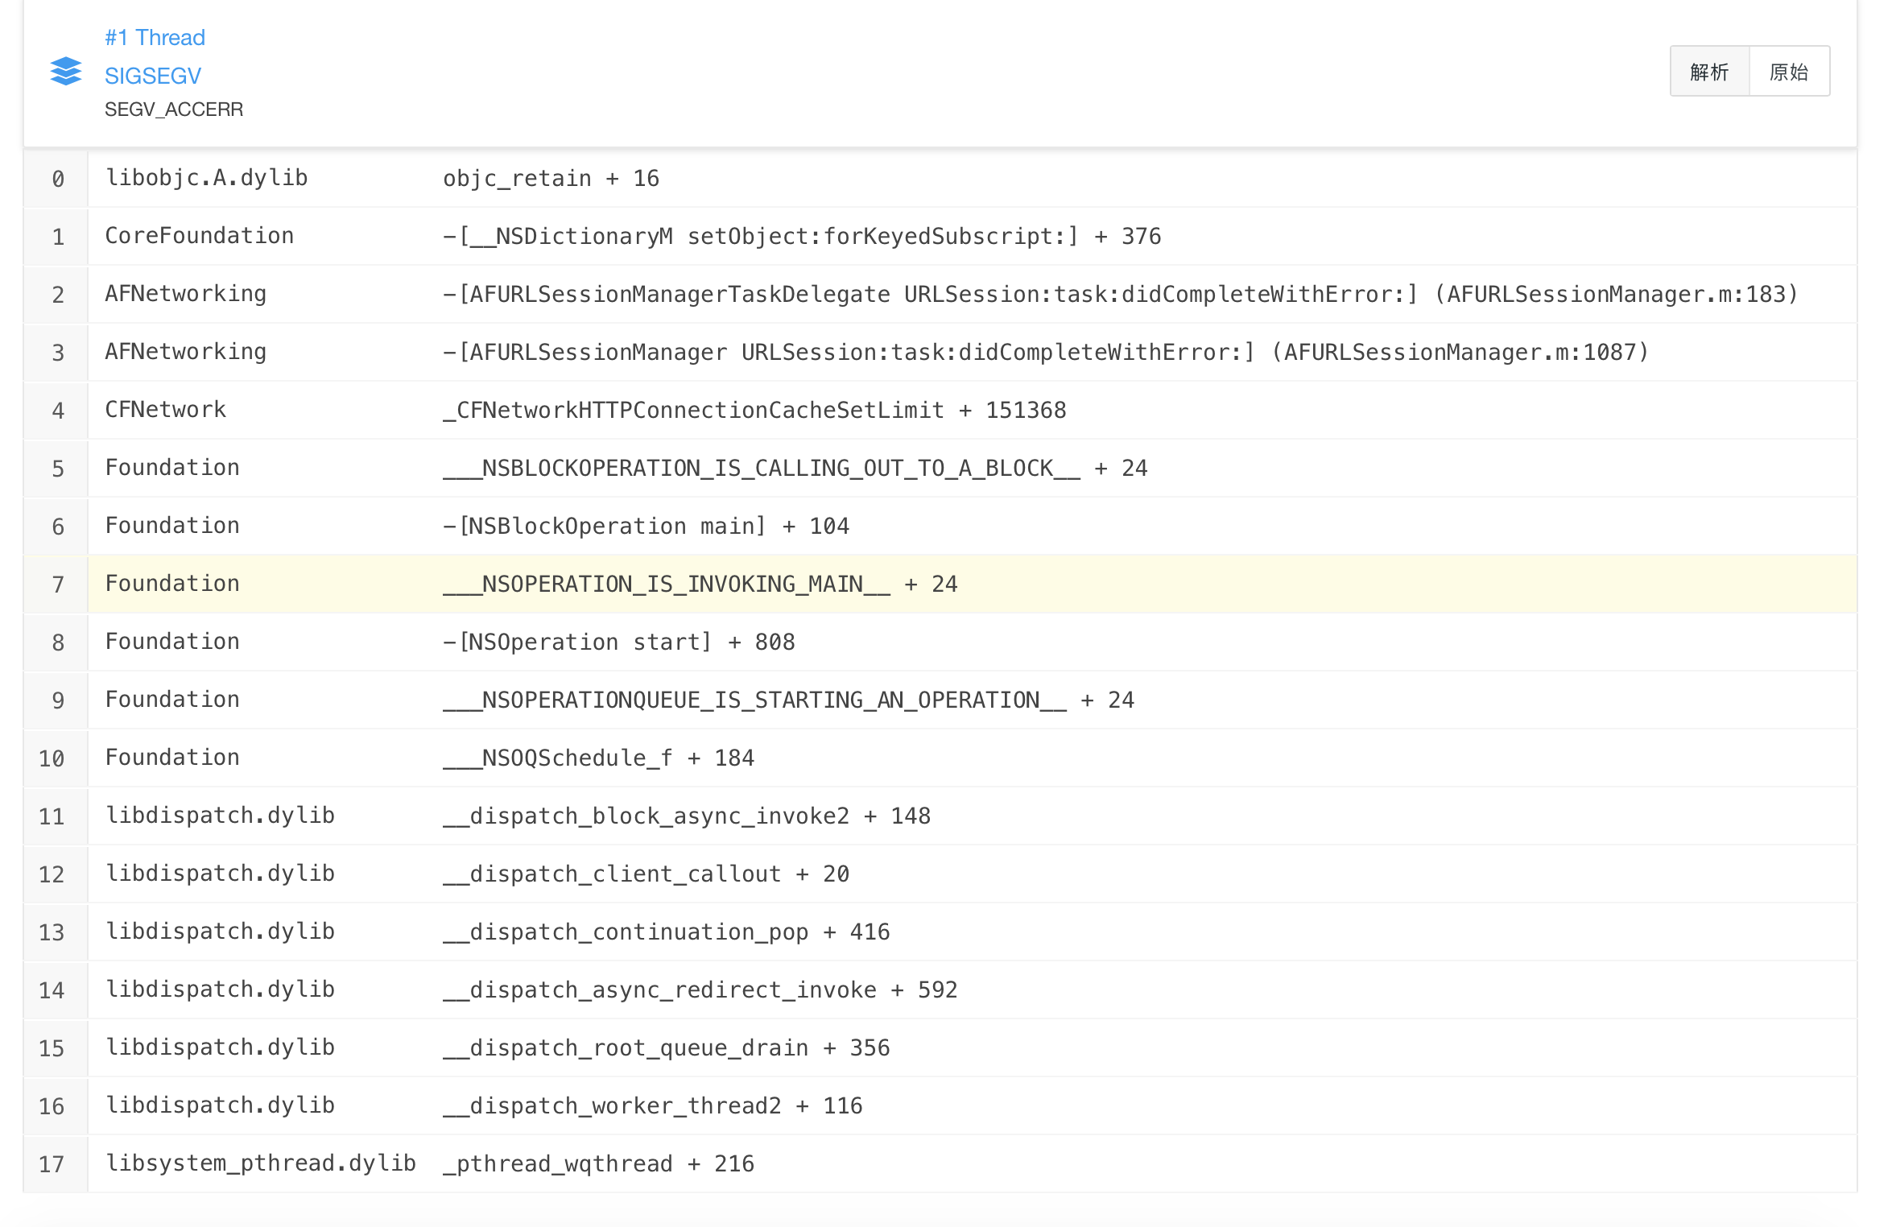Viewport: 1892px width, 1227px height.
Task: Select _dispatch_root_queue_drain frame row
Action: point(940,1047)
